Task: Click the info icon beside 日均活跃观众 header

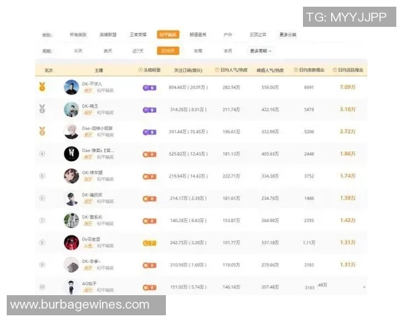Action: click(334, 70)
